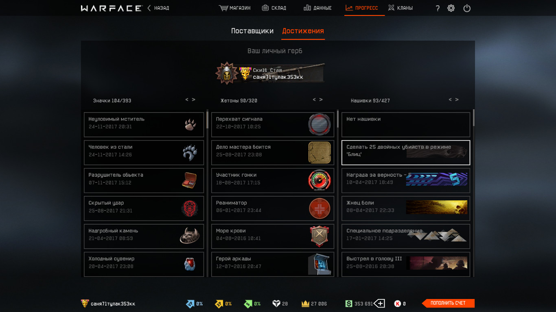
Task: Click the Нашивки list scrollbar
Action: pyautogui.click(x=473, y=118)
